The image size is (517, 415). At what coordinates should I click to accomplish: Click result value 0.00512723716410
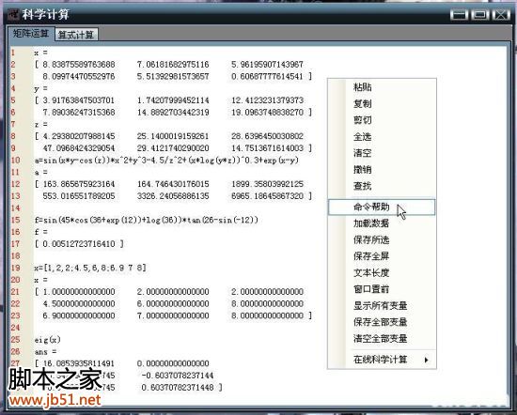coord(79,244)
